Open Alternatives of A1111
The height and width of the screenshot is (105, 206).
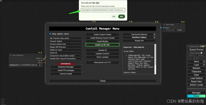point(102,63)
